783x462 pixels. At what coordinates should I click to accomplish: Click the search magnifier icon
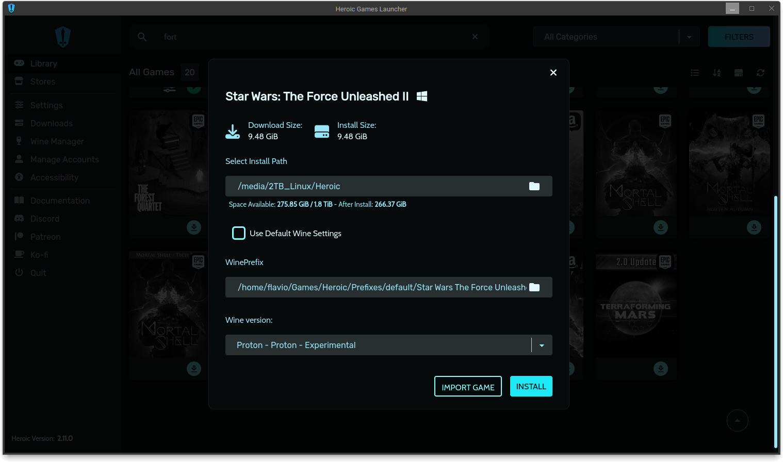pyautogui.click(x=142, y=37)
